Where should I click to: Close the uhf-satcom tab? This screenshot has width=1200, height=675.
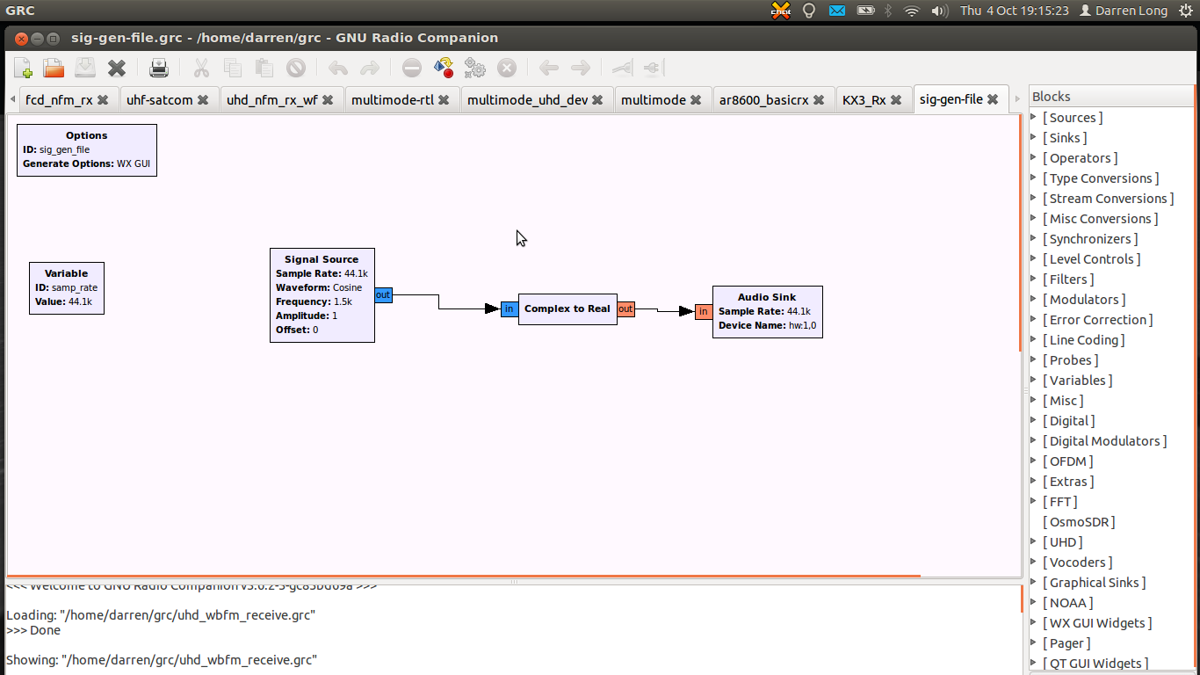[x=203, y=99]
